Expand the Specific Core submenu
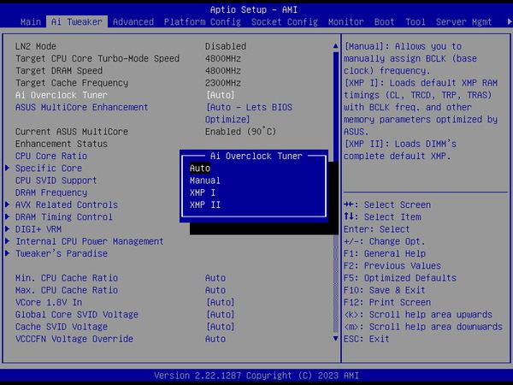The image size is (513, 385). point(49,169)
